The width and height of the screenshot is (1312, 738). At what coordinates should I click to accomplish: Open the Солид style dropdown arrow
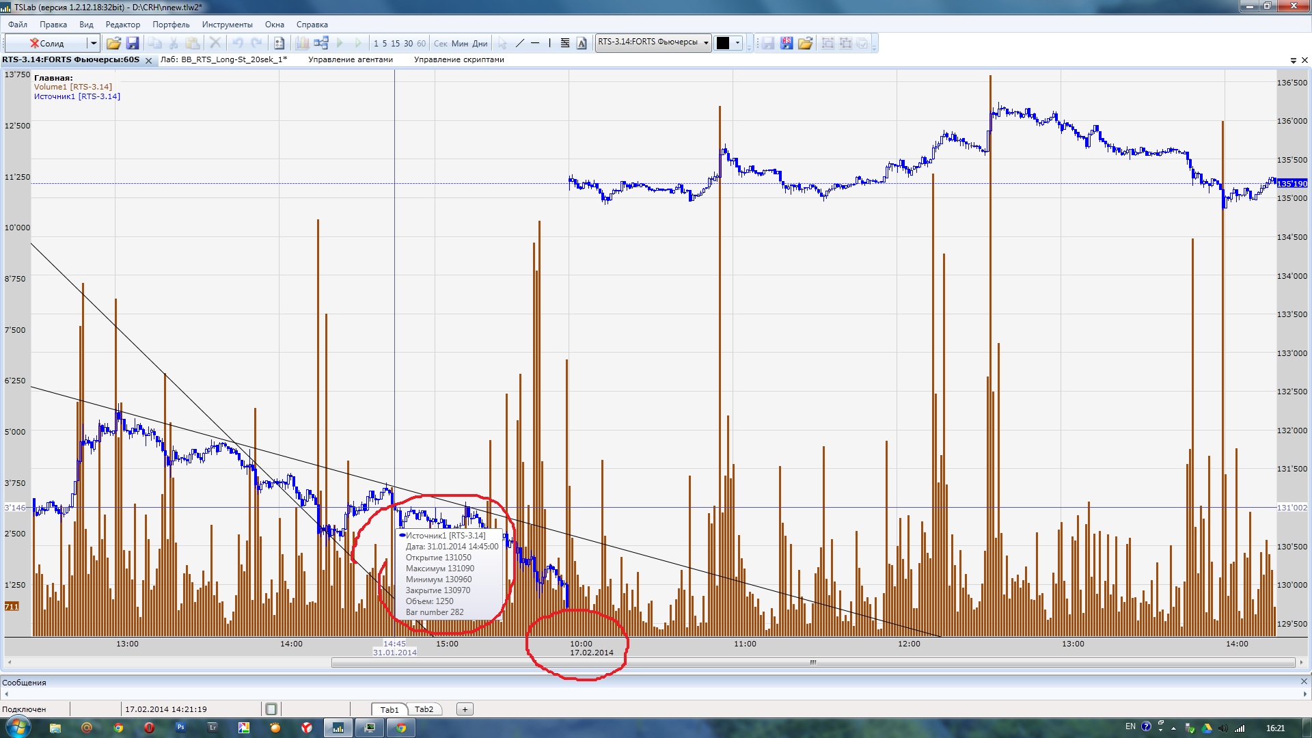pyautogui.click(x=93, y=43)
